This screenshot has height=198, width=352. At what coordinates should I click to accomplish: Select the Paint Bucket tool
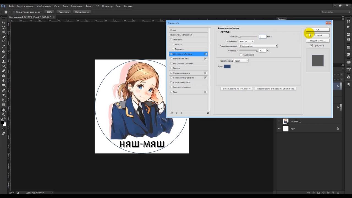coord(4,76)
